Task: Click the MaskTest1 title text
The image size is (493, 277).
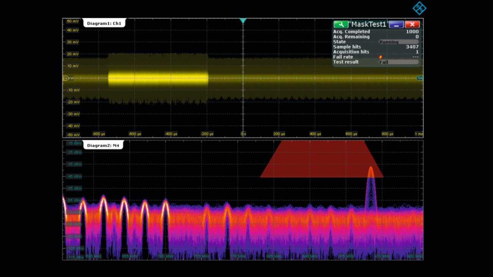Action: pos(369,24)
